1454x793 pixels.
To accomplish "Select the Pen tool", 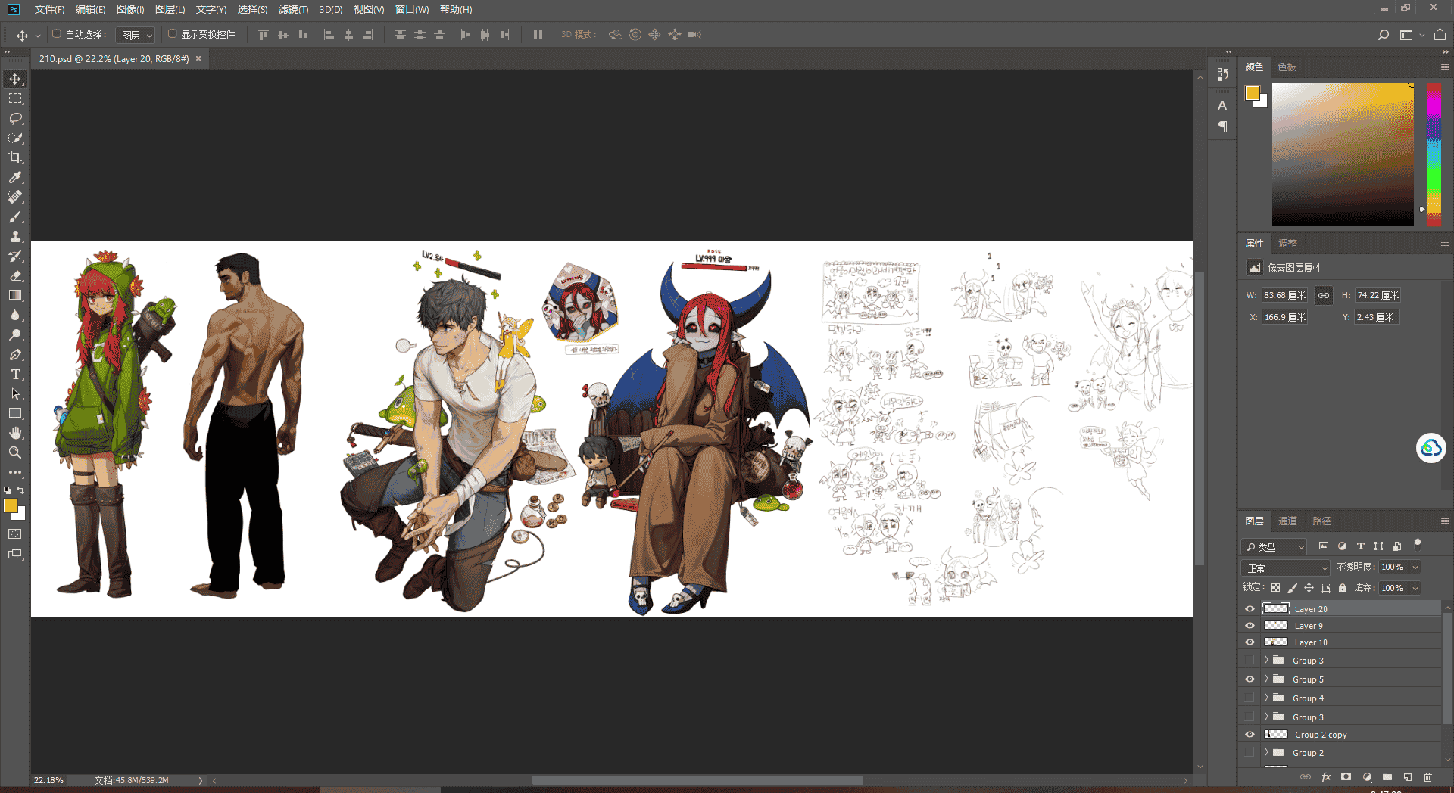I will [15, 355].
